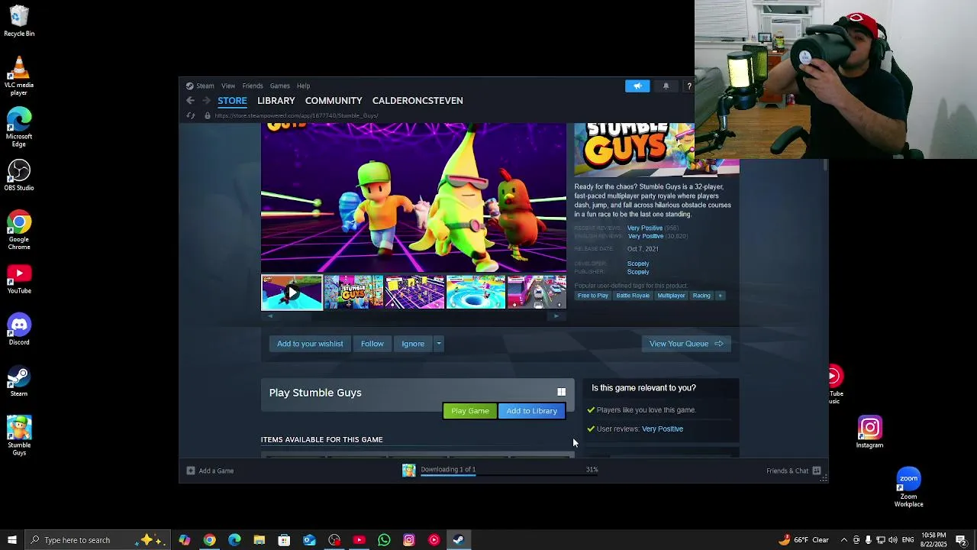
Task: Select the blue circular arena thumbnail
Action: [x=476, y=293]
